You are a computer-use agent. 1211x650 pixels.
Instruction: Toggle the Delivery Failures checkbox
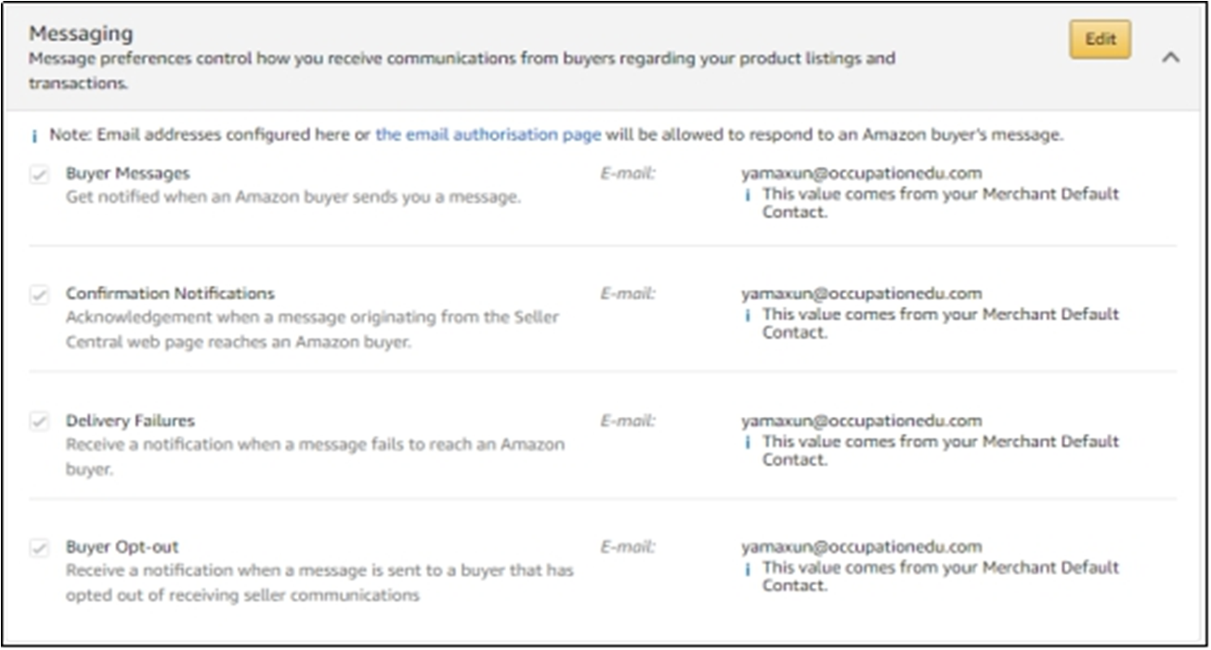39,422
